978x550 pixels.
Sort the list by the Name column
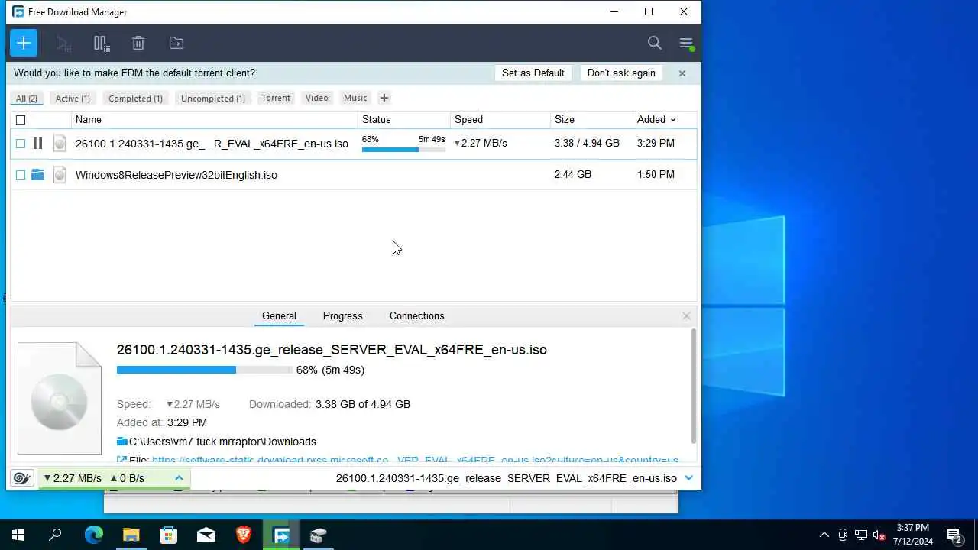point(89,120)
